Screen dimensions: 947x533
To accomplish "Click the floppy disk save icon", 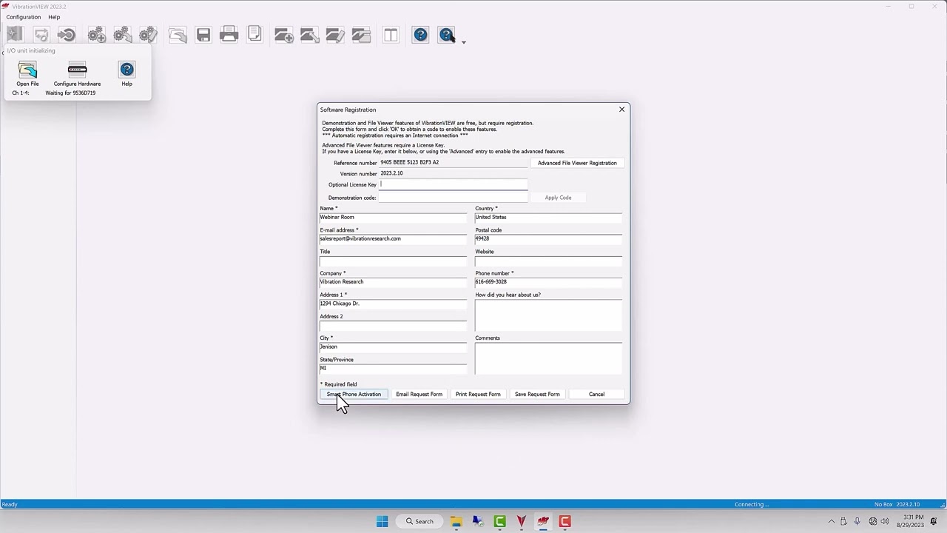I will pos(203,35).
